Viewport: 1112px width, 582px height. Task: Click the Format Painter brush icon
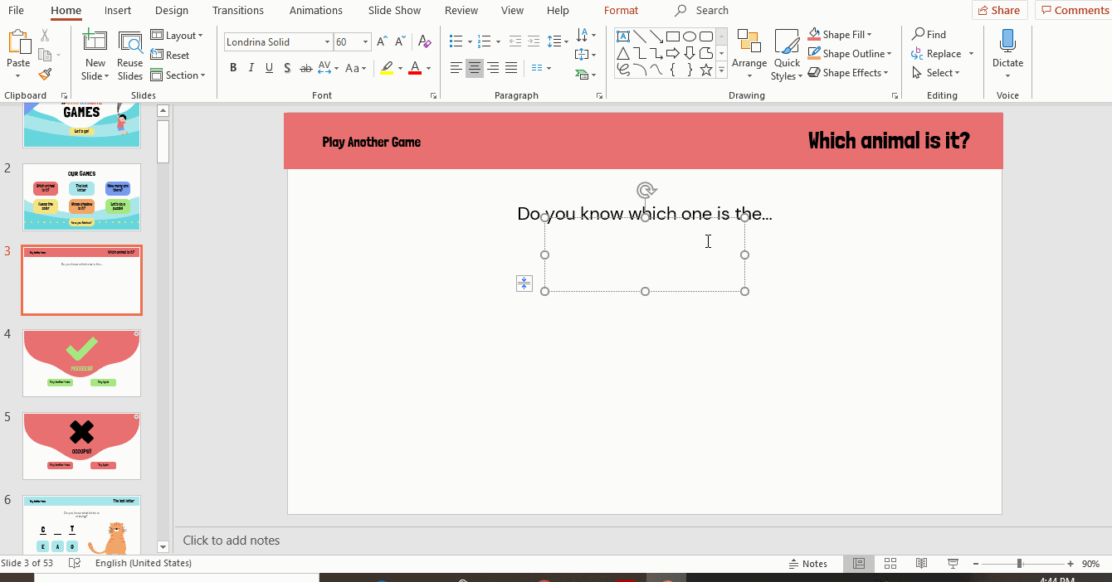point(45,75)
